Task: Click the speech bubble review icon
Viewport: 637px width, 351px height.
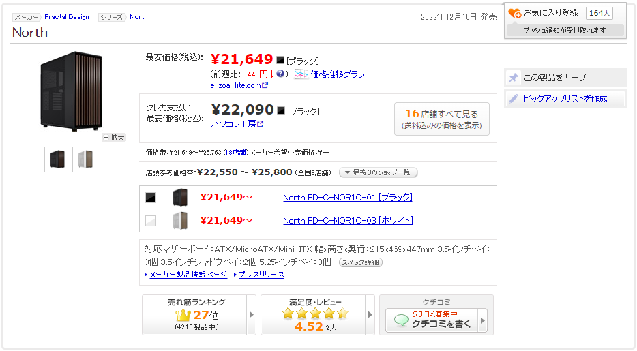Action: [401, 319]
